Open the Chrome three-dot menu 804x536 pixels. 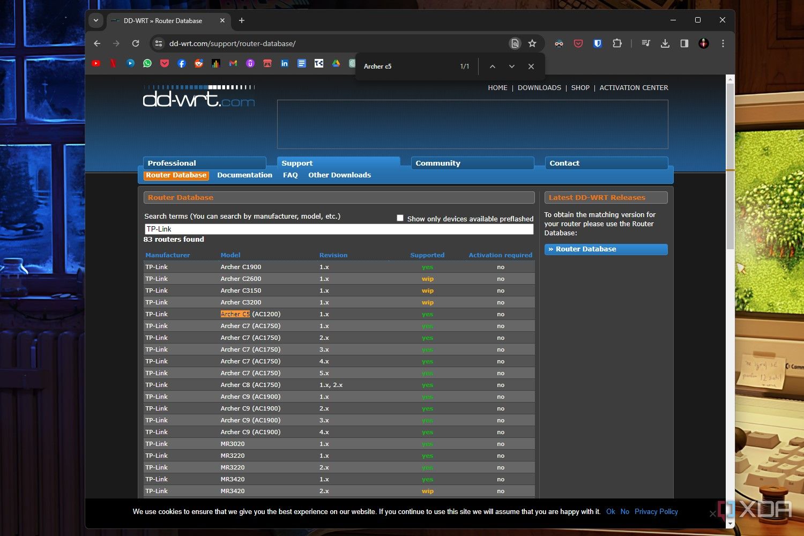coord(723,43)
